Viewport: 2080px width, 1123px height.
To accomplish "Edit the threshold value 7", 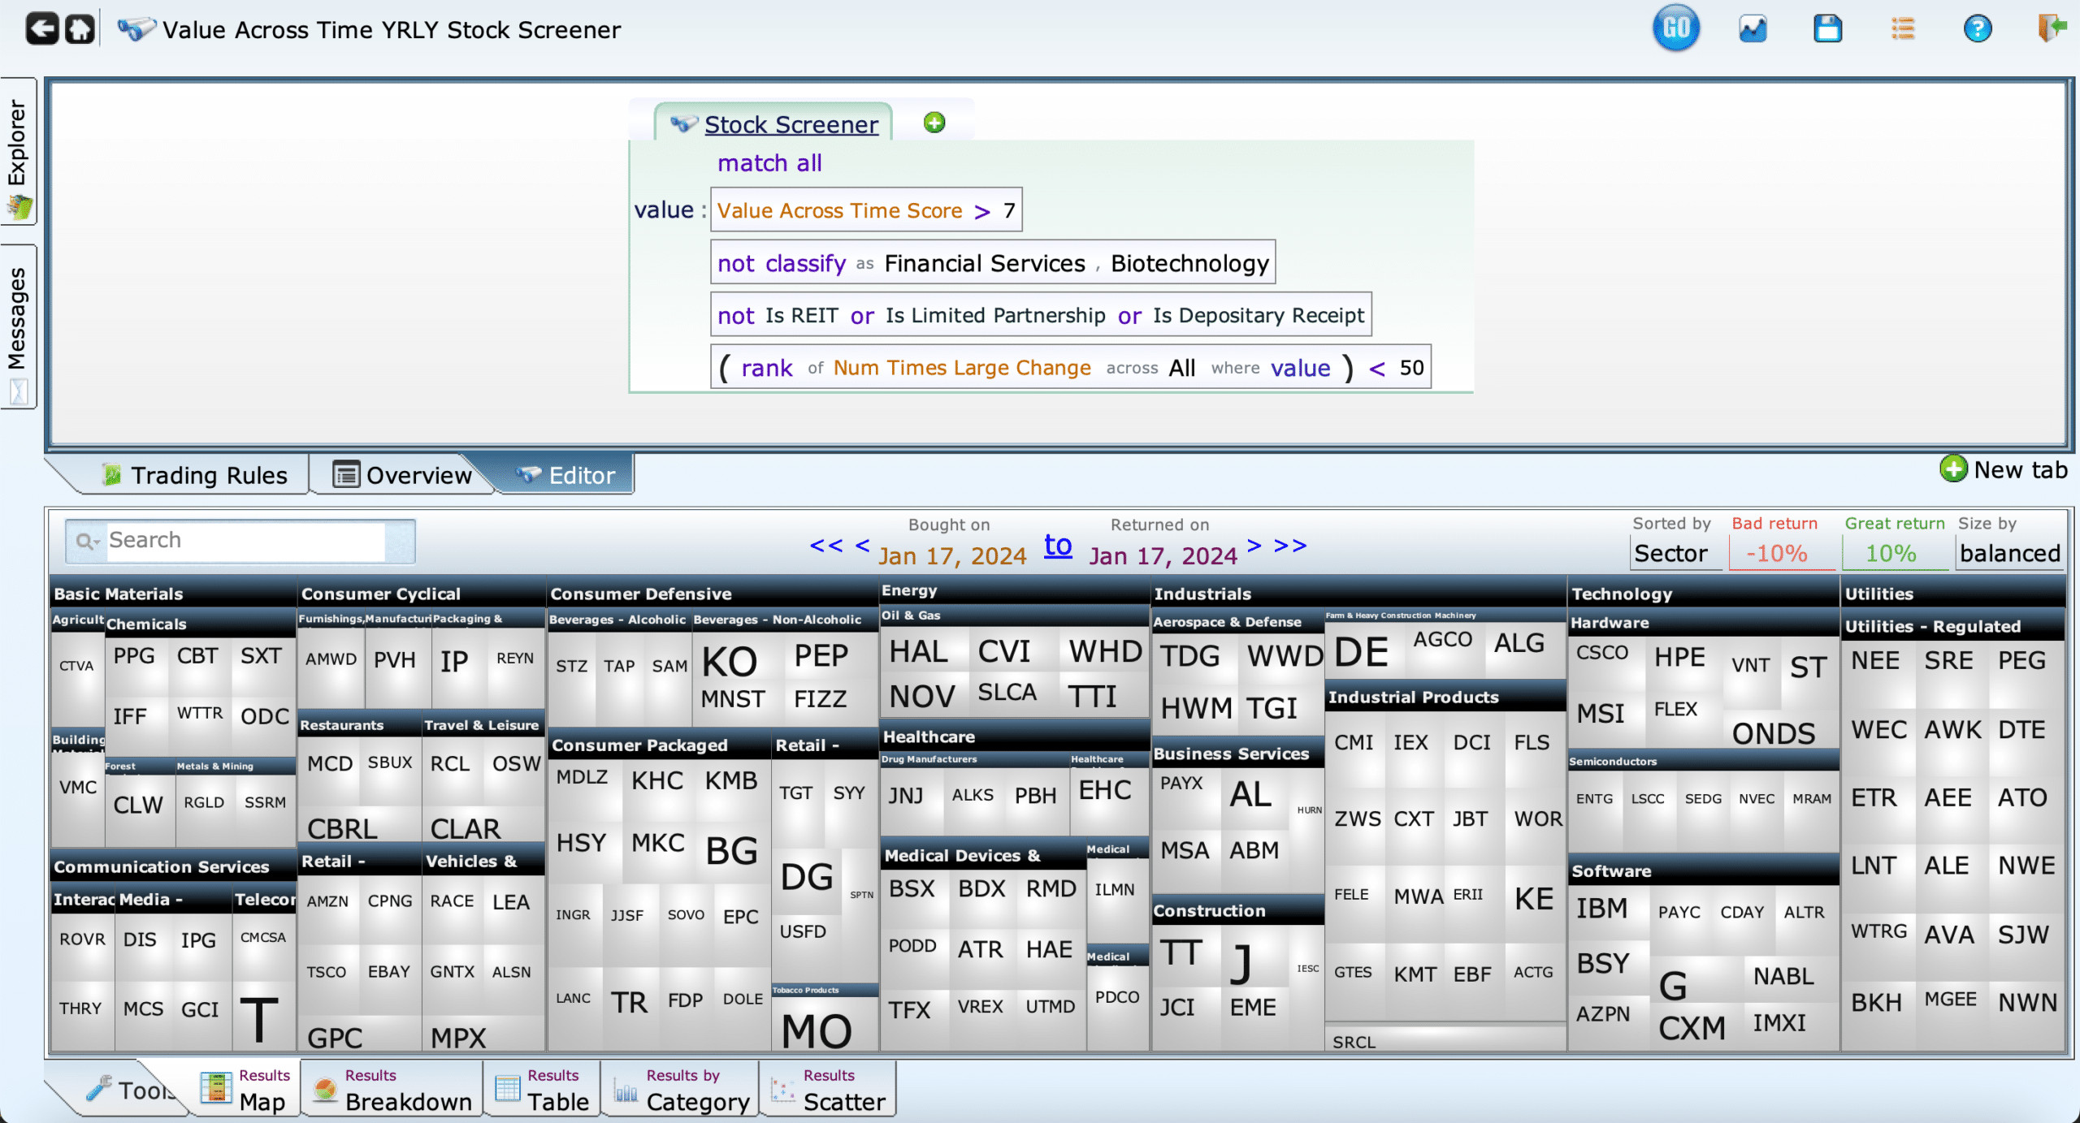I will pos(1009,210).
